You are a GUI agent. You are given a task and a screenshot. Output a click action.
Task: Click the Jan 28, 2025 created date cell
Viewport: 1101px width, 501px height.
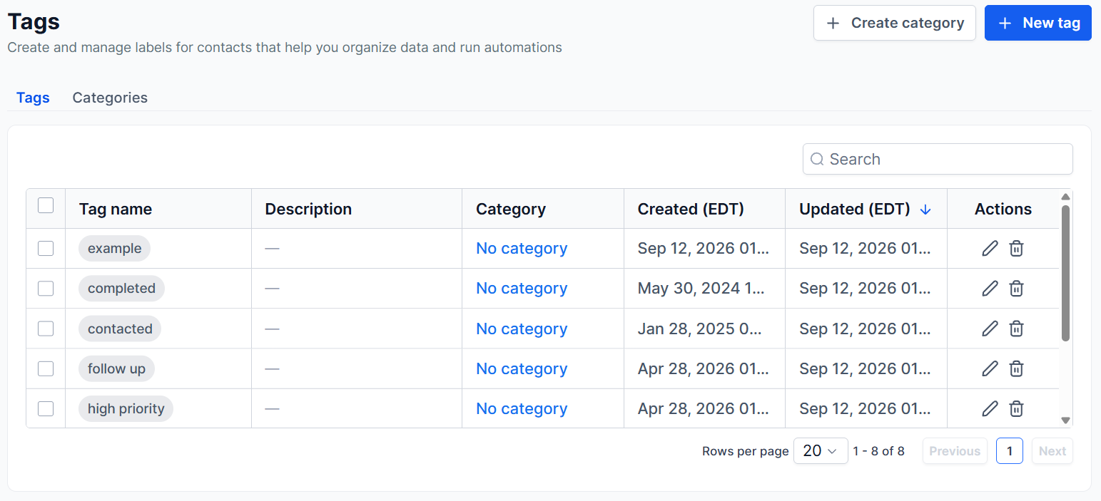[704, 329]
